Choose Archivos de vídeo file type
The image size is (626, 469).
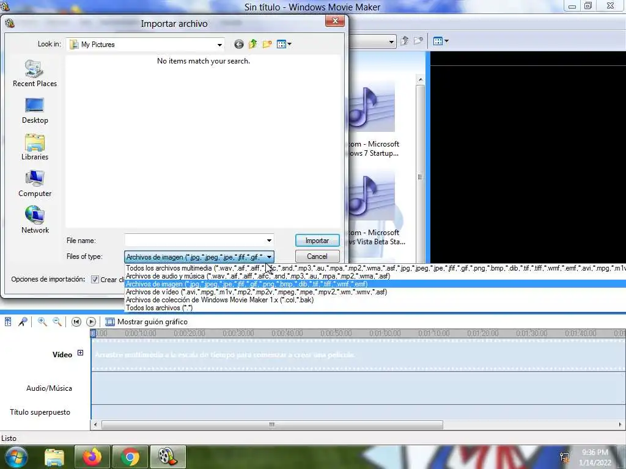(x=375, y=292)
